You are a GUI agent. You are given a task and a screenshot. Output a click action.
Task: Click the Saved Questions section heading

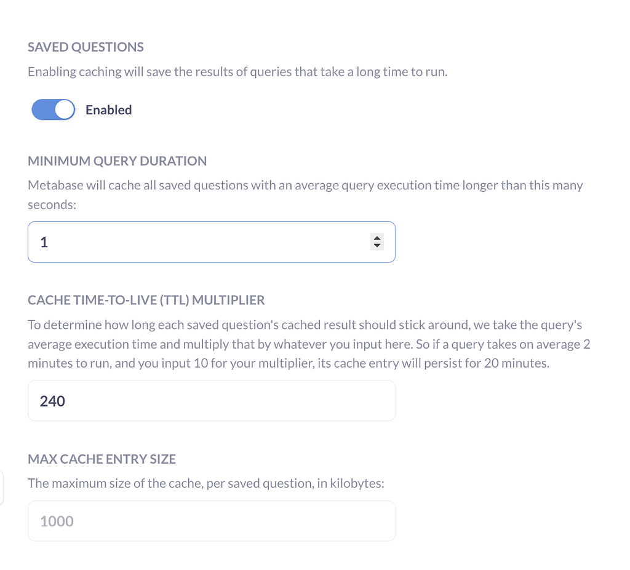(86, 47)
